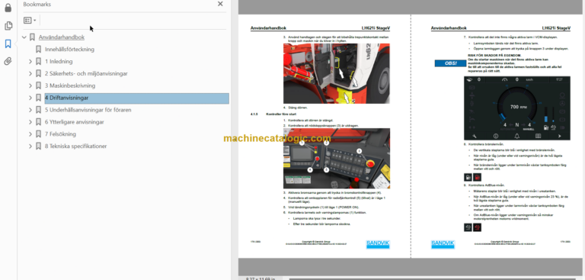Click the LH621i StageV header on left page
Viewport: 585px width, 280px height.
pos(376,28)
